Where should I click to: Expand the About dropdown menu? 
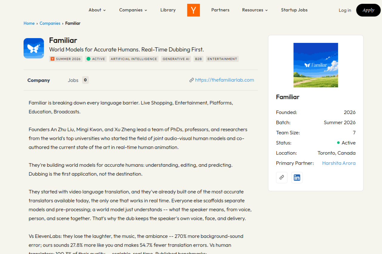pos(97,10)
